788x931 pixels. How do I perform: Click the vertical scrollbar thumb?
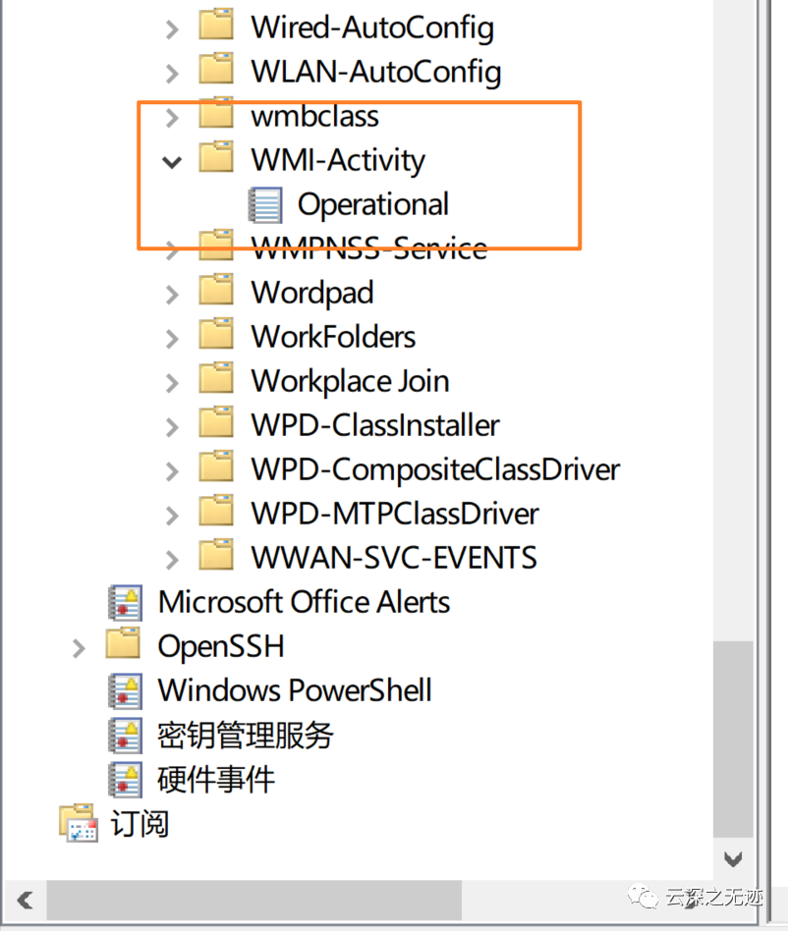733,737
